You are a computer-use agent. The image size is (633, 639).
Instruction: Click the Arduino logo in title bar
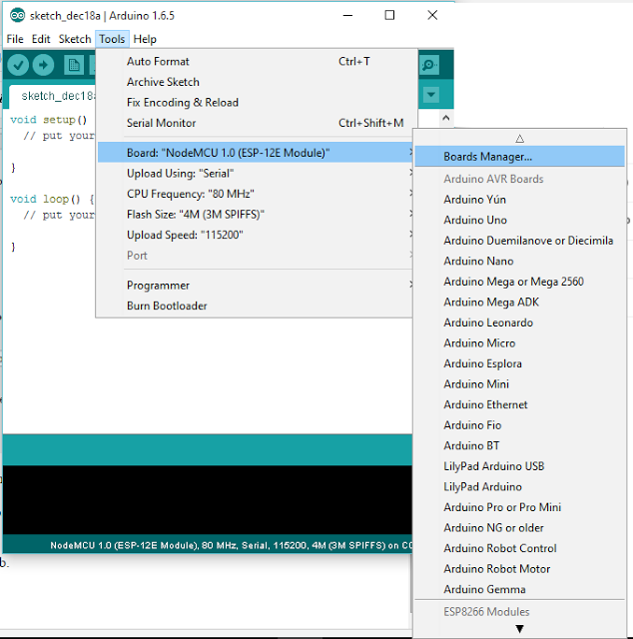(x=17, y=16)
